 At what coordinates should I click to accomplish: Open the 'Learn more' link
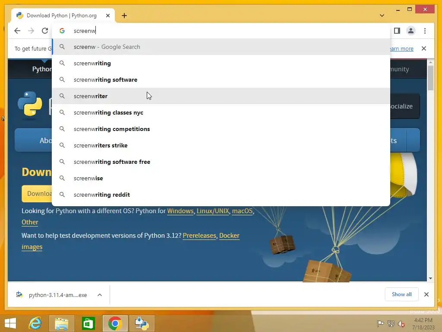click(x=402, y=48)
